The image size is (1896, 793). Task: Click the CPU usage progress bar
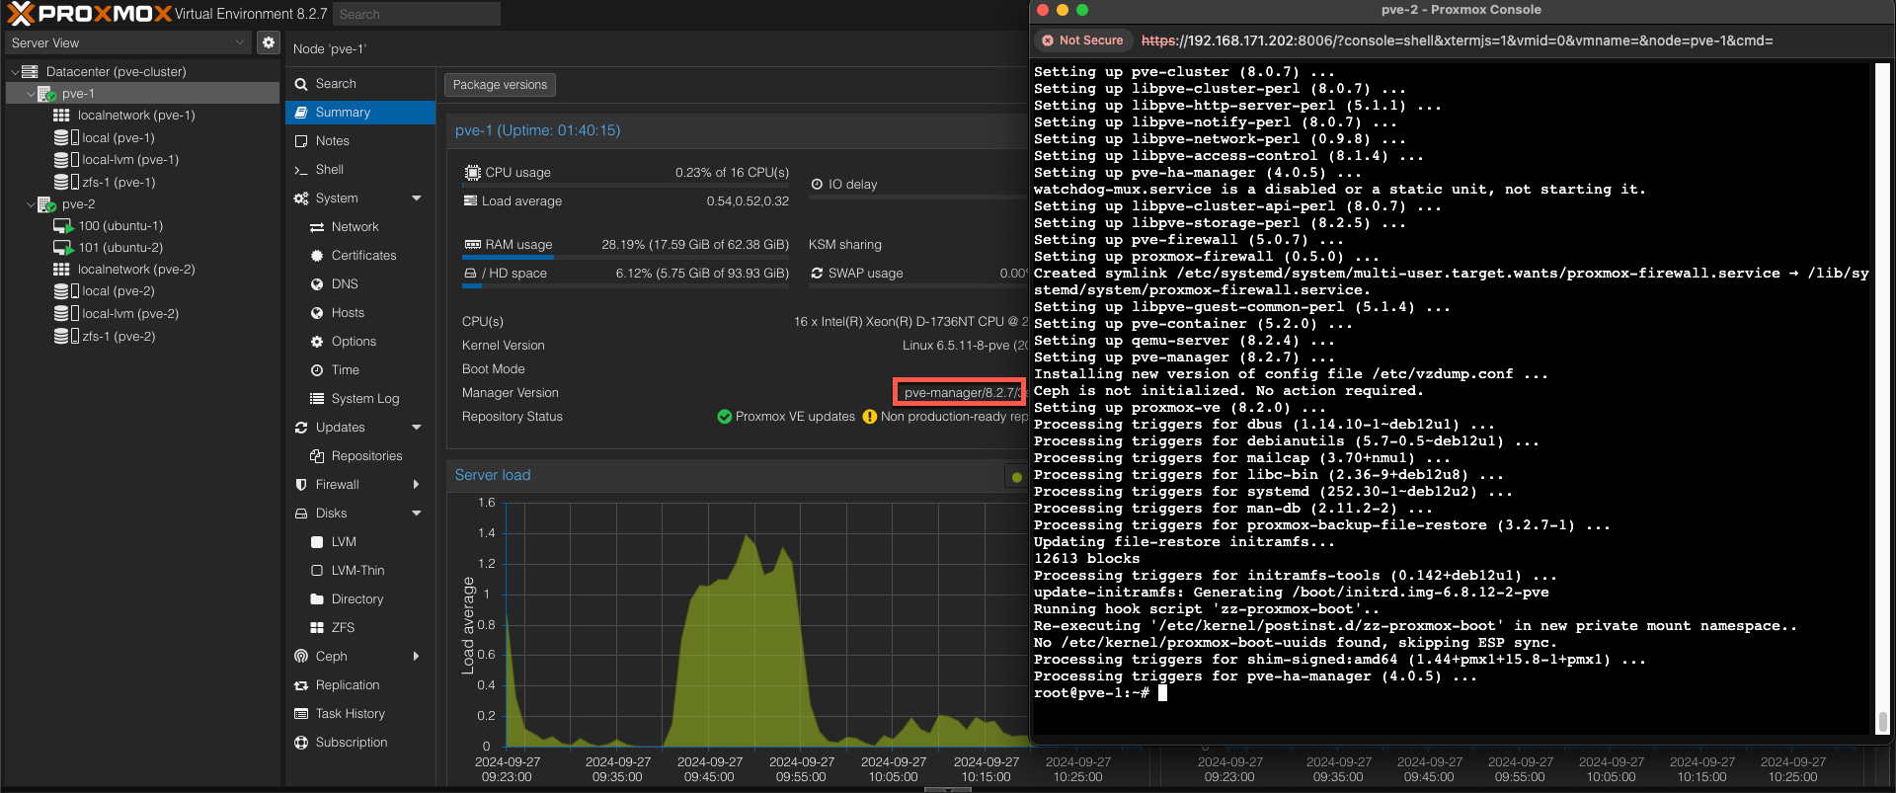pos(625,187)
